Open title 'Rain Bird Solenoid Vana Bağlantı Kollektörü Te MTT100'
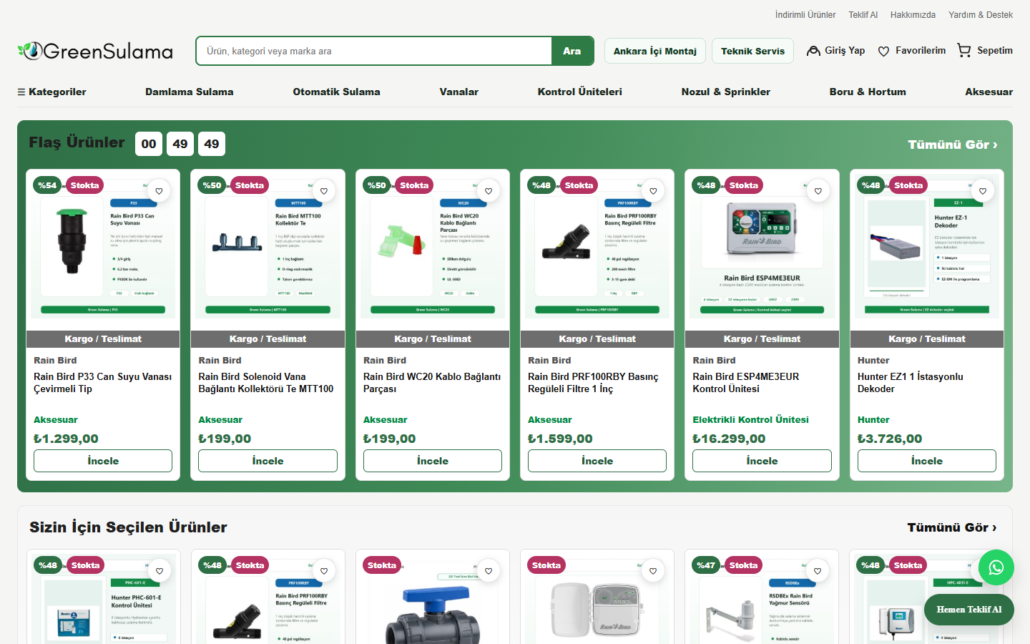1030x644 pixels. (x=266, y=383)
